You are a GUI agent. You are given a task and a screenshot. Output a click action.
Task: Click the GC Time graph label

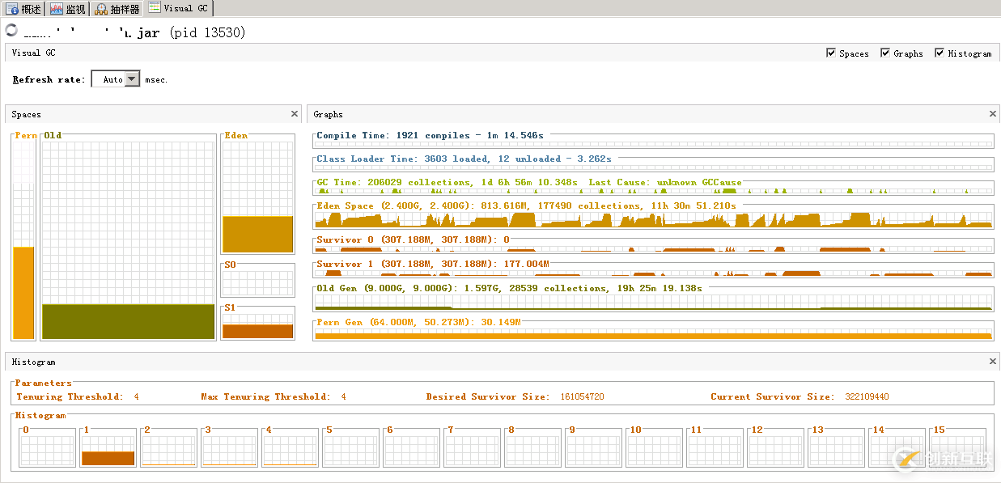[528, 182]
